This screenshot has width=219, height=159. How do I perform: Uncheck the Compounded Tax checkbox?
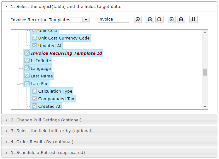pyautogui.click(x=34, y=99)
